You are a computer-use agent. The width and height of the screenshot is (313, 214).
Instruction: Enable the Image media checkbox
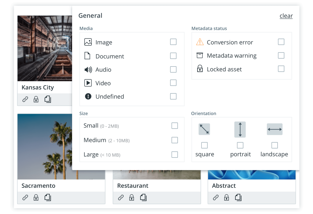(173, 42)
